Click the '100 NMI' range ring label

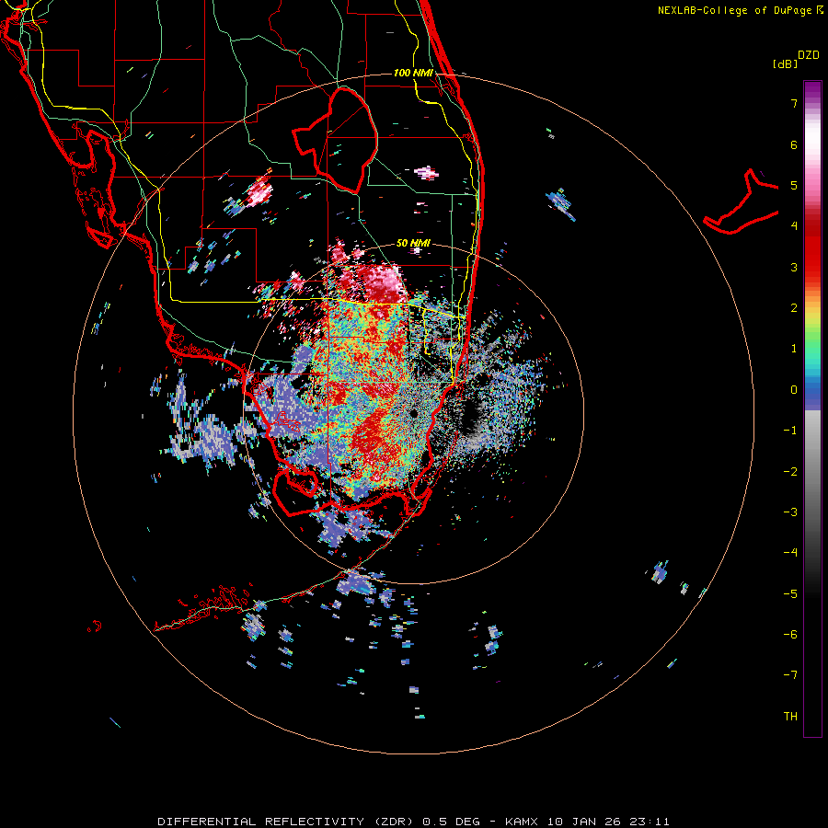point(413,73)
